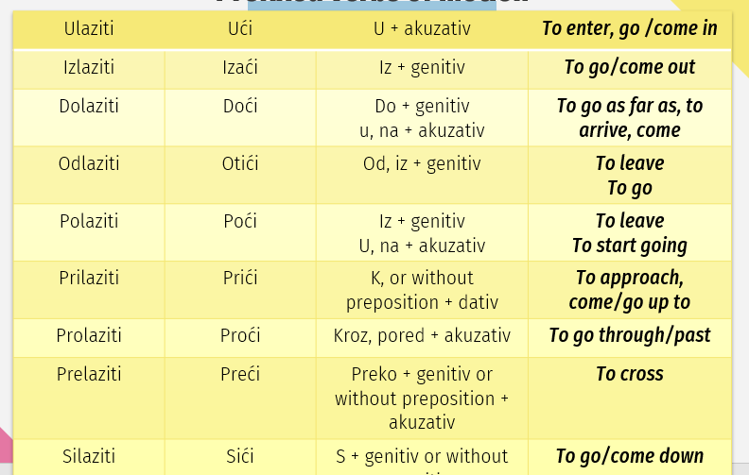
Task: Click the Silaziti cell
Action: point(89,457)
